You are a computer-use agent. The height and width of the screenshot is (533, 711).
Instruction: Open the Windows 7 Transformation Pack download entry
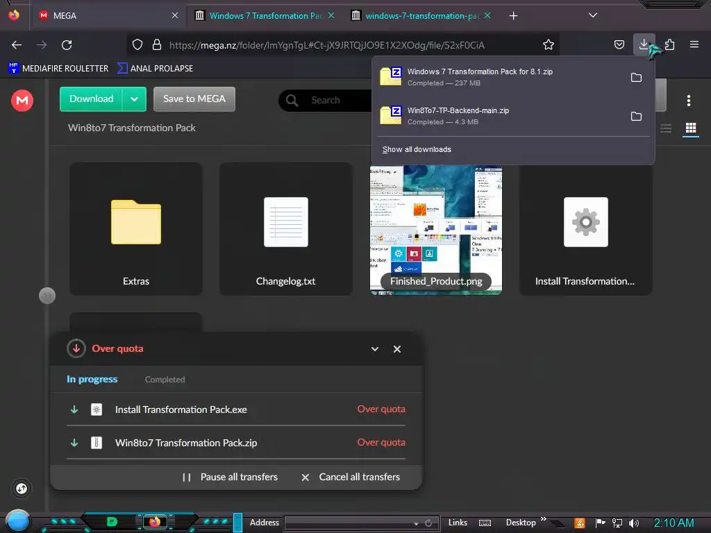coord(501,77)
